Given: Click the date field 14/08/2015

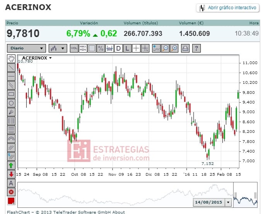Looking at the screenshot, I should pos(209,202).
